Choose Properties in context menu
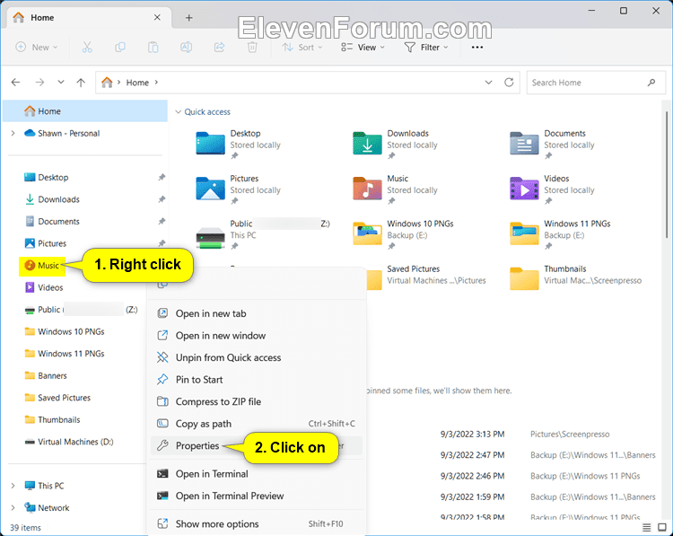The image size is (673, 536). pyautogui.click(x=257, y=446)
